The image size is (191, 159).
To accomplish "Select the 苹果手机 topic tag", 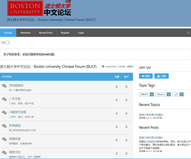I will (x=146, y=94).
